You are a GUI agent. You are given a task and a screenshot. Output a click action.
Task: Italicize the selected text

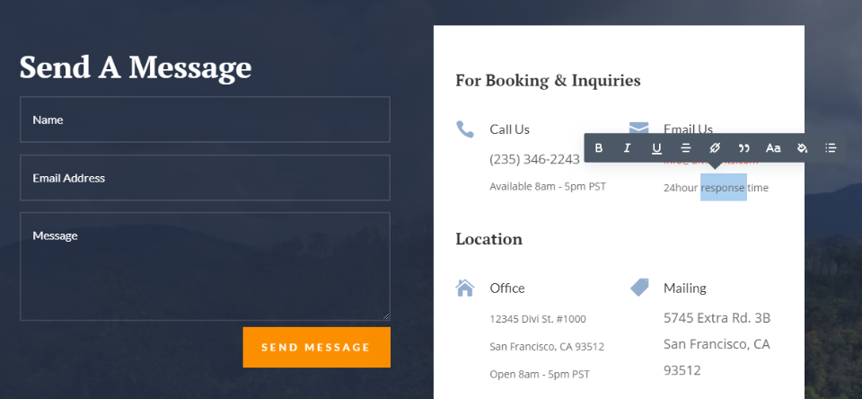pos(628,148)
